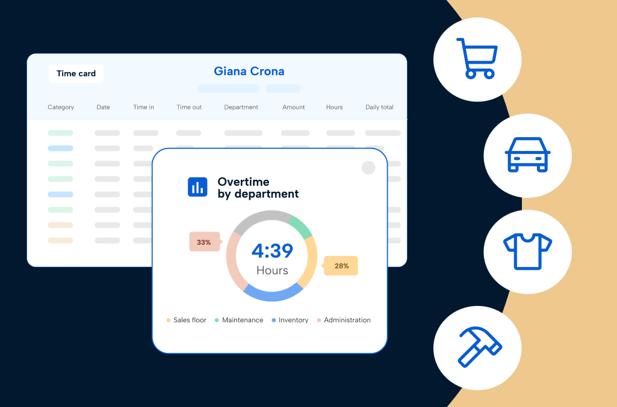Select the Administration legend item
The height and width of the screenshot is (407, 617).
344,320
